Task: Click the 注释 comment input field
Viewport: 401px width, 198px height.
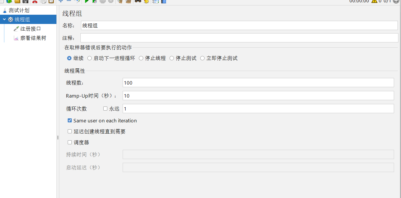Action: 239,38
